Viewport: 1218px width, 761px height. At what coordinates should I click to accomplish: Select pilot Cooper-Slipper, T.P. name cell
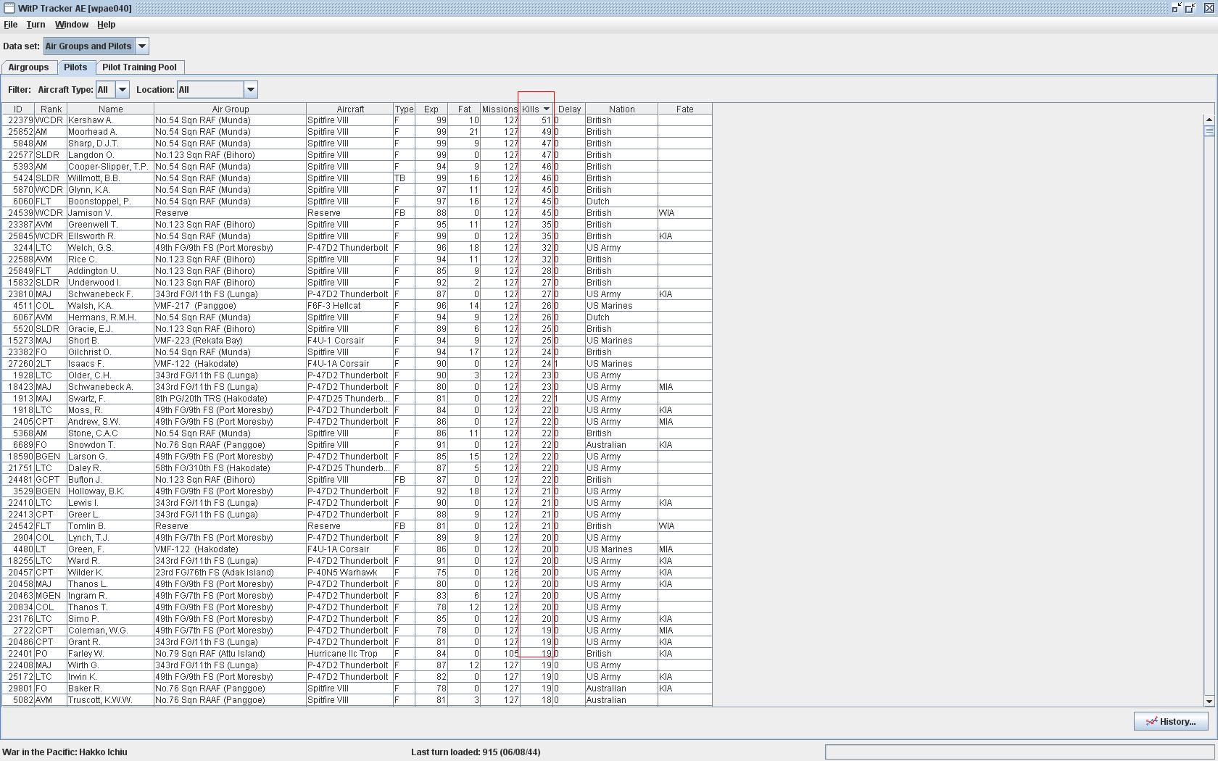coord(110,167)
